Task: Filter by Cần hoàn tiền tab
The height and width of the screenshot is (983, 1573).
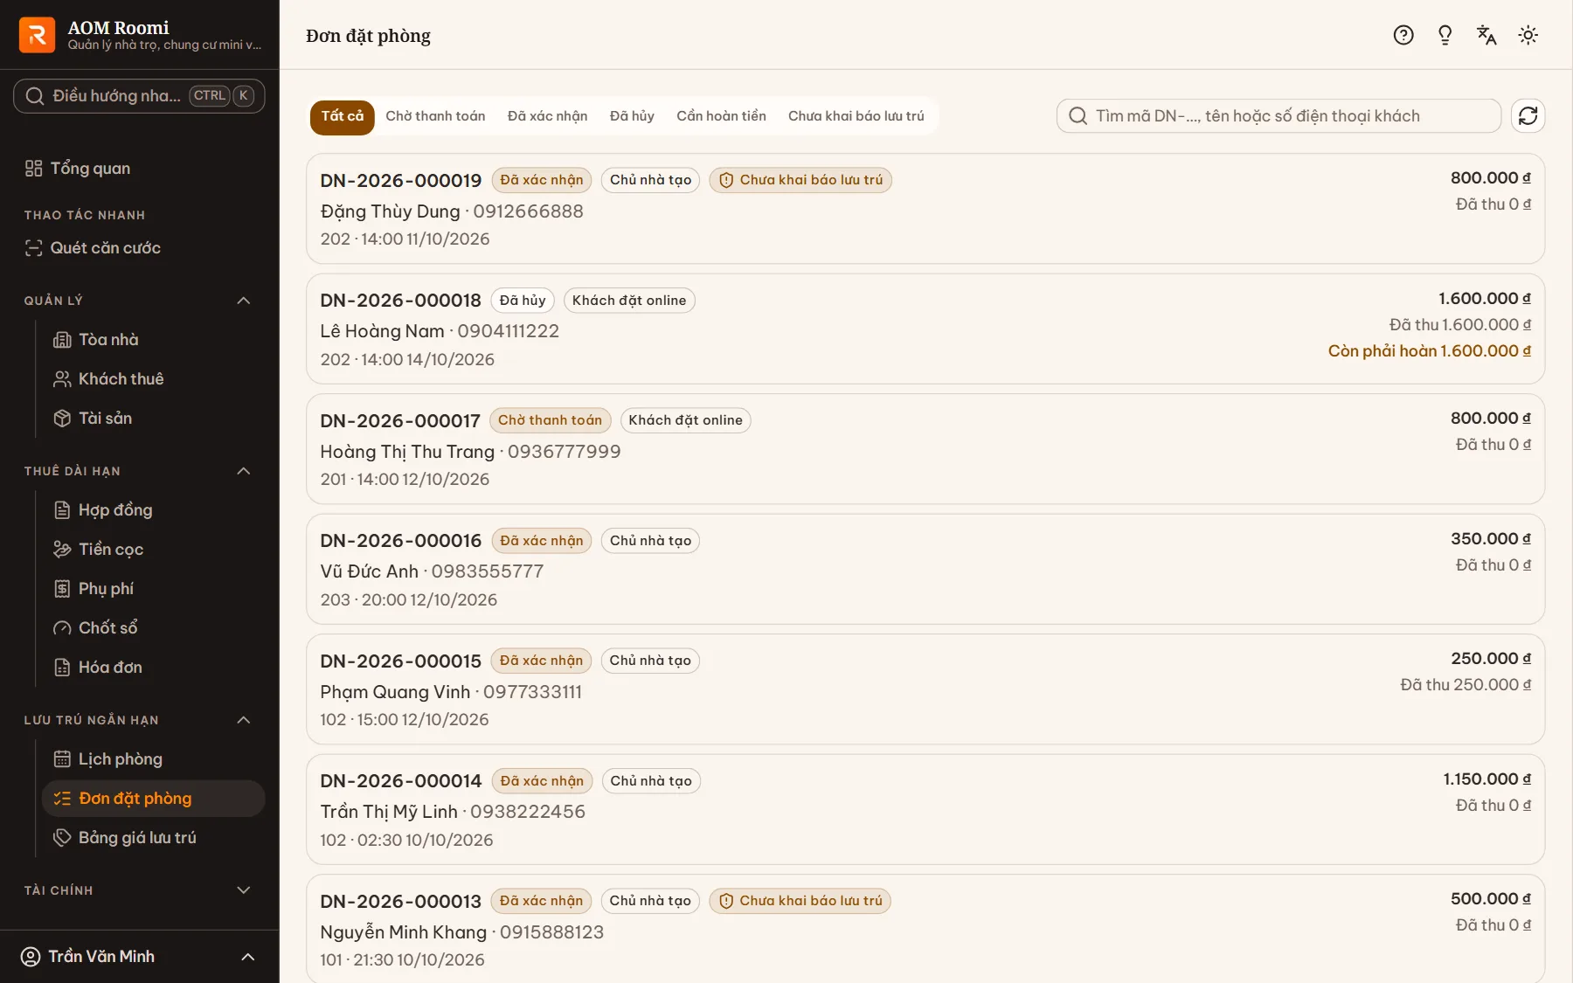Action: point(721,117)
